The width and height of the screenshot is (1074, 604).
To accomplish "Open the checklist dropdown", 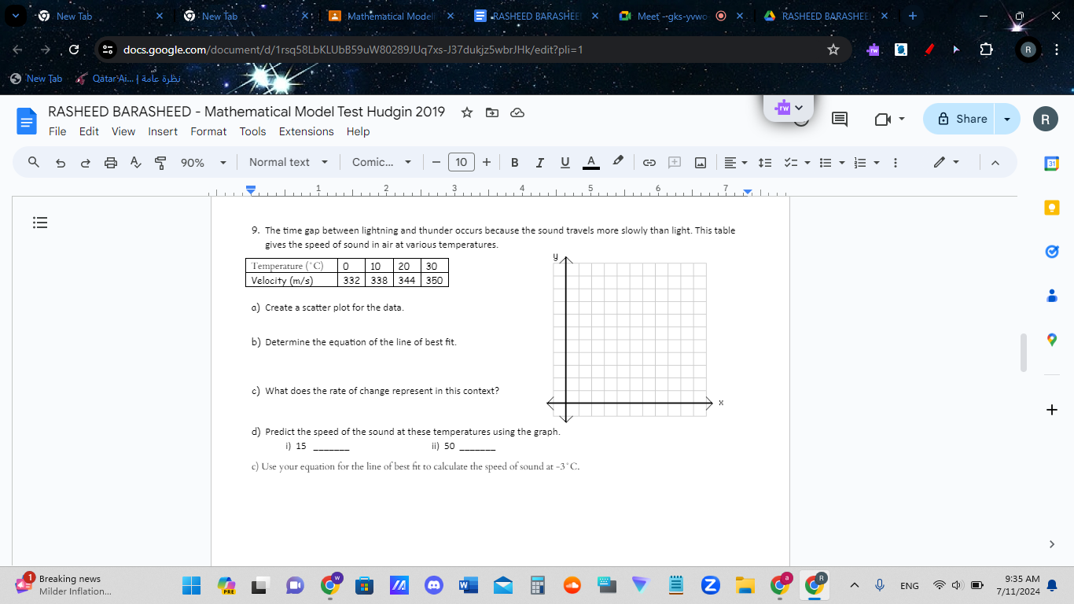I will (x=796, y=162).
